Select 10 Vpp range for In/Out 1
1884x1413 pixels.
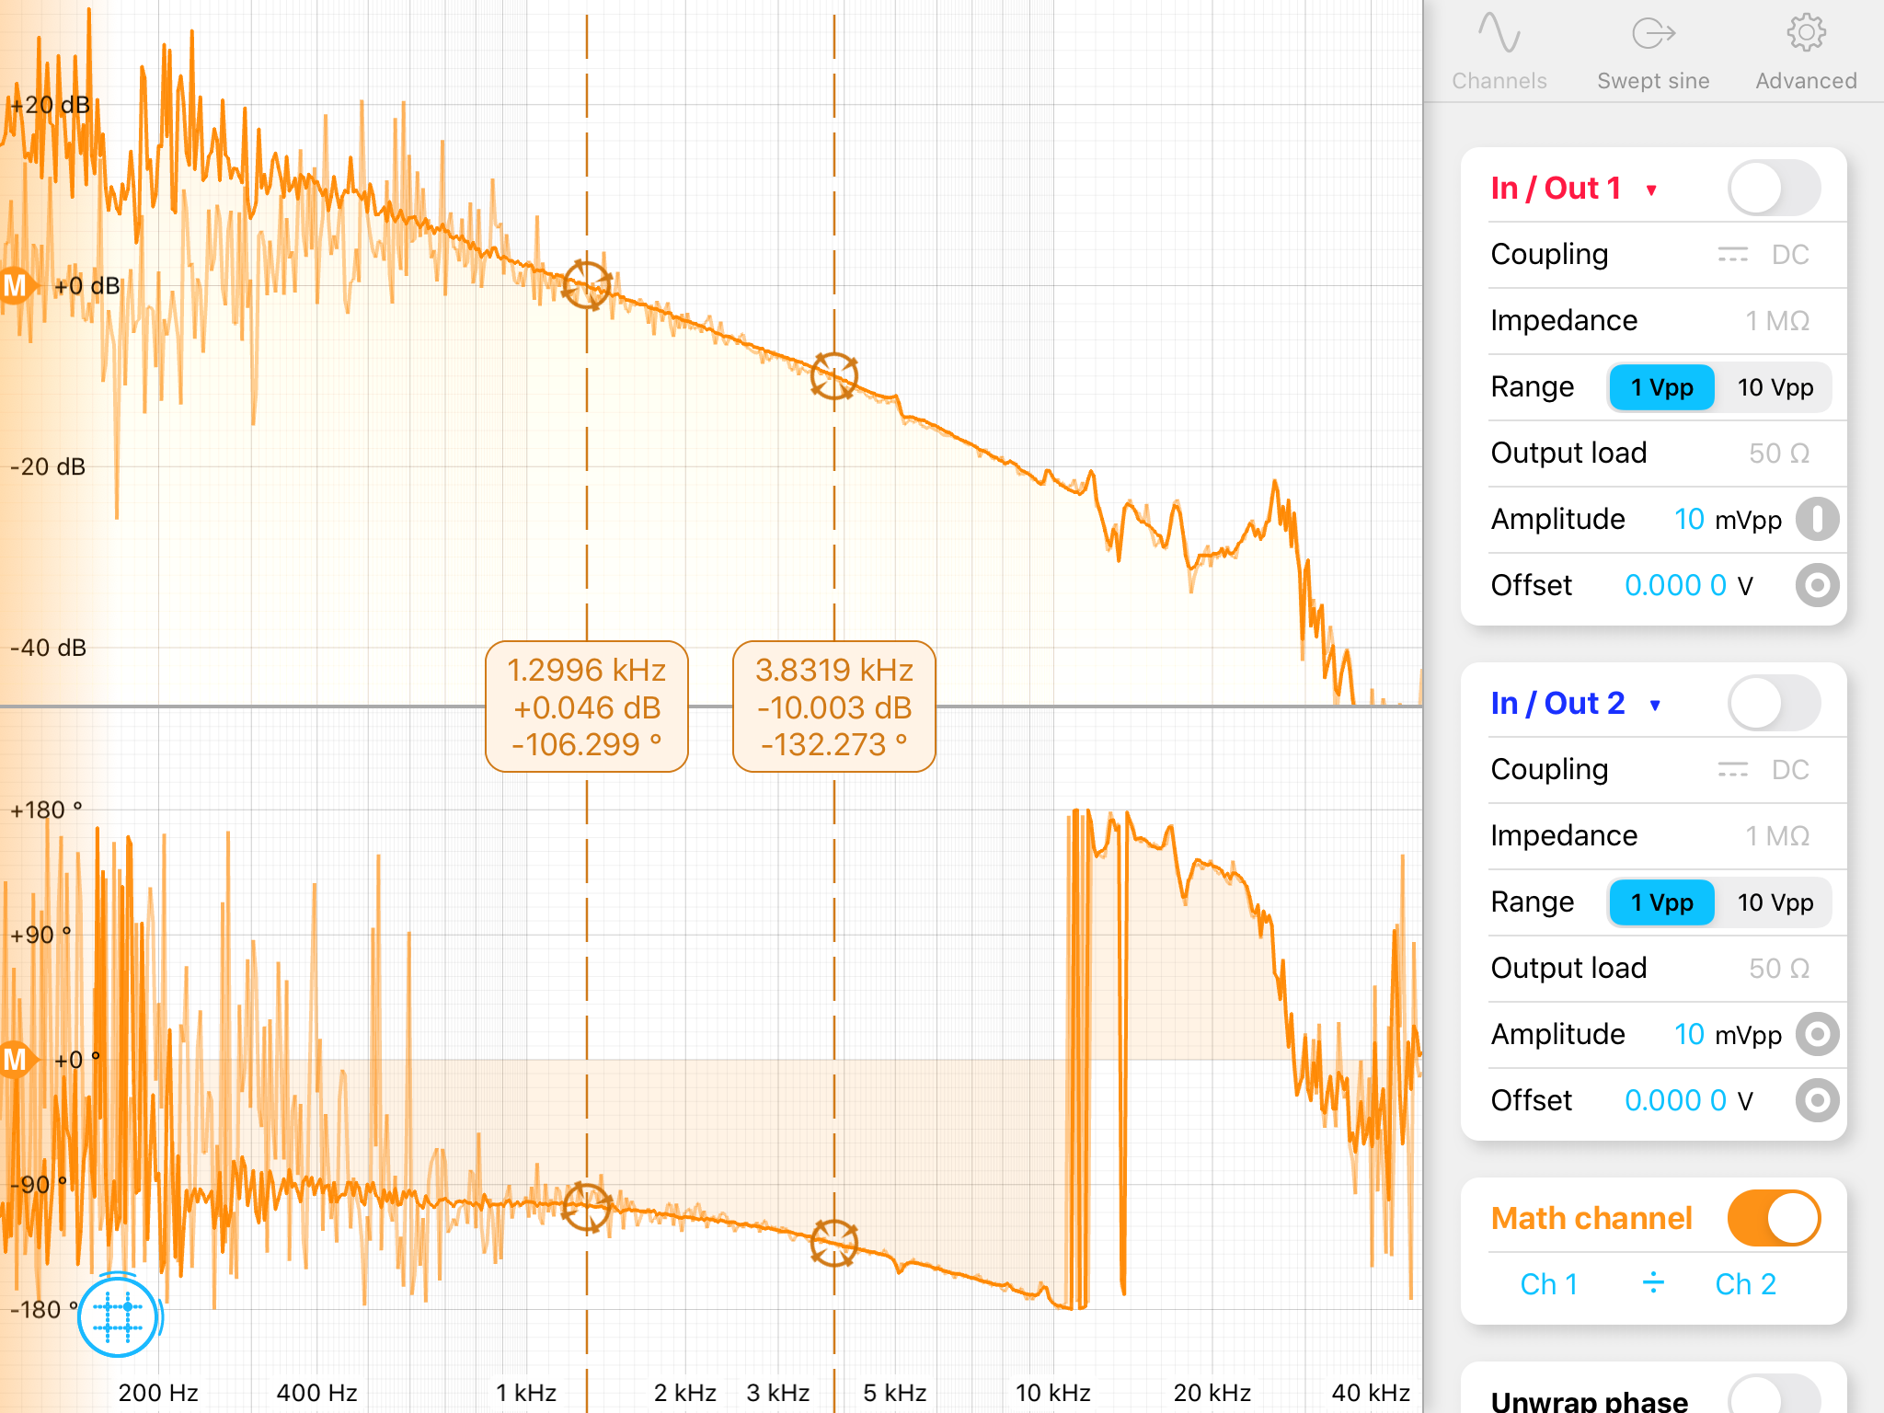[1775, 387]
